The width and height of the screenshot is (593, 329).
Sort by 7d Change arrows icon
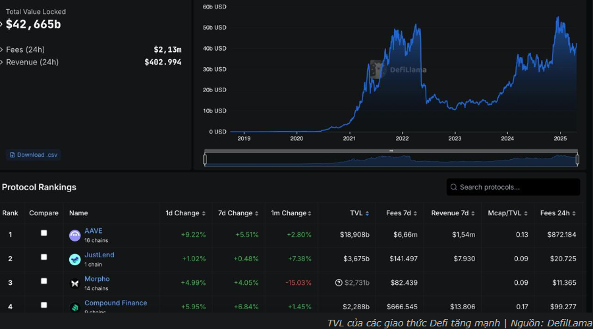[256, 213]
